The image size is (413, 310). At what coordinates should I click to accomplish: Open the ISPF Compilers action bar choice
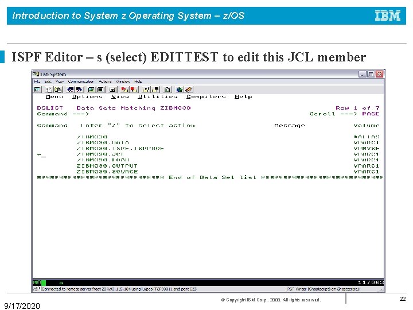click(x=206, y=96)
